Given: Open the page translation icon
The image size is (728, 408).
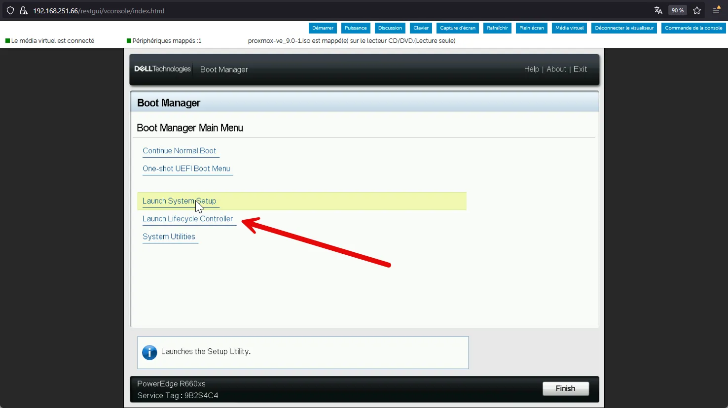Looking at the screenshot, I should click(x=658, y=10).
